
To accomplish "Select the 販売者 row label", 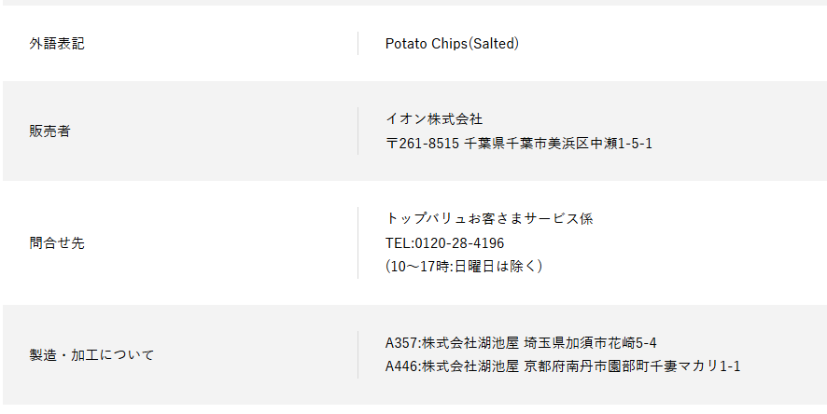I will click(x=49, y=131).
